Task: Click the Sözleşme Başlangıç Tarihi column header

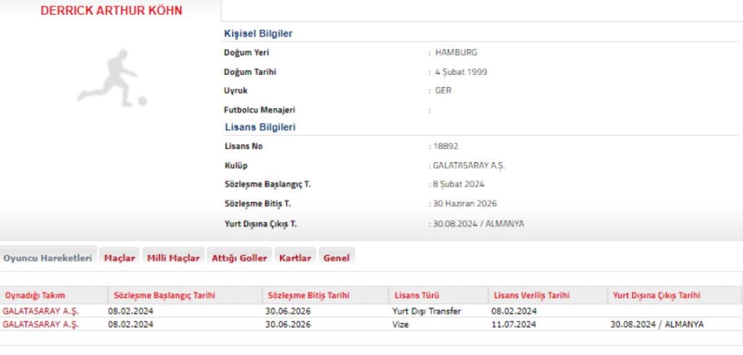Action: pos(162,296)
